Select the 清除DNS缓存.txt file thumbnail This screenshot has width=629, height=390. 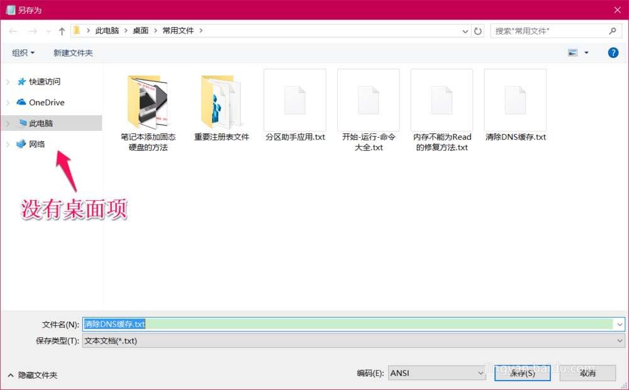pyautogui.click(x=515, y=101)
